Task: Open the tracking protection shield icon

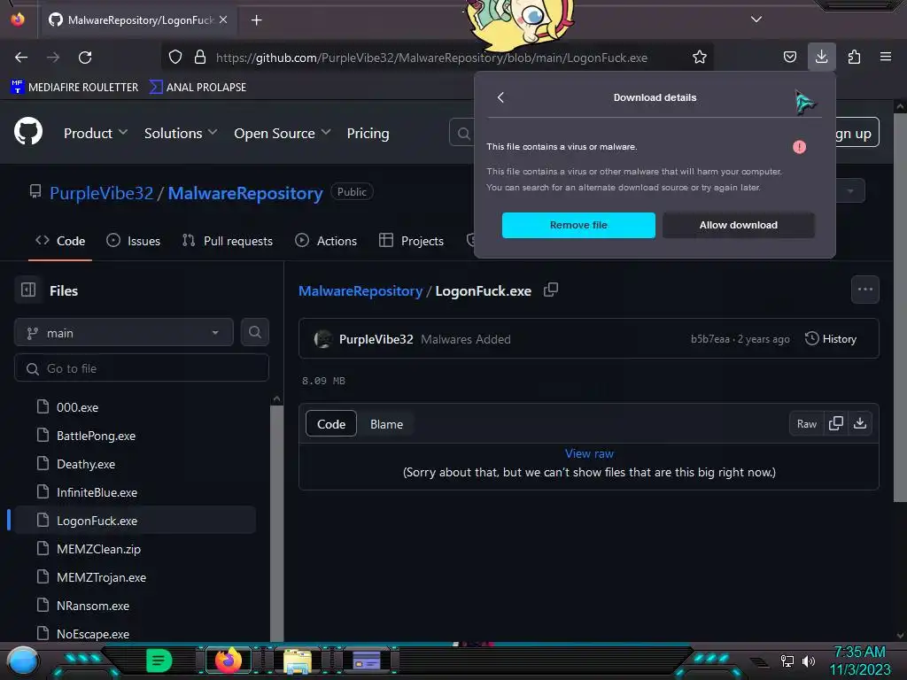Action: click(x=175, y=58)
